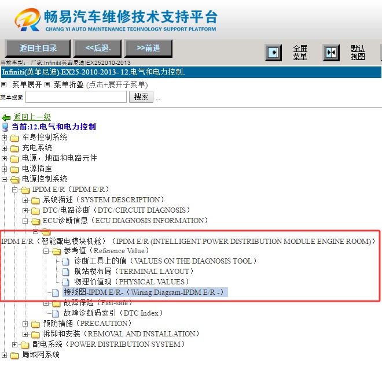Click the 默认视图 link
This screenshot has height=378, width=382.
click(x=358, y=53)
